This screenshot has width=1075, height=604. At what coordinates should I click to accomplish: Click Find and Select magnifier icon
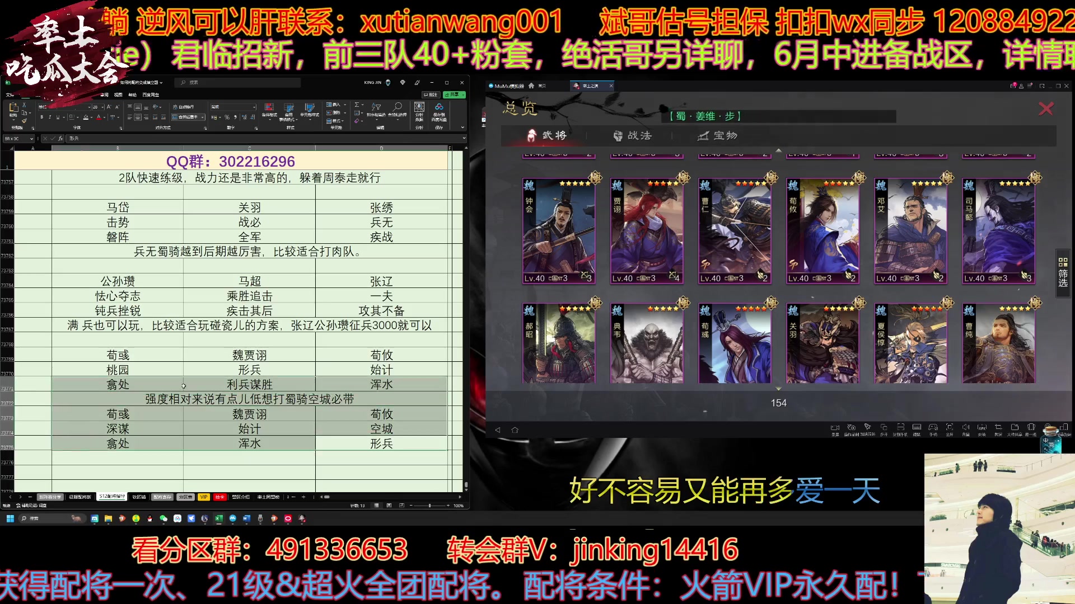pyautogui.click(x=398, y=107)
